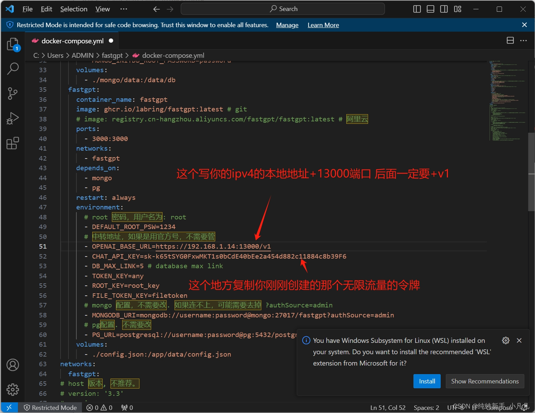Click the TOKEN_KEY=any line
Image resolution: width=535 pixels, height=413 pixels.
point(118,276)
